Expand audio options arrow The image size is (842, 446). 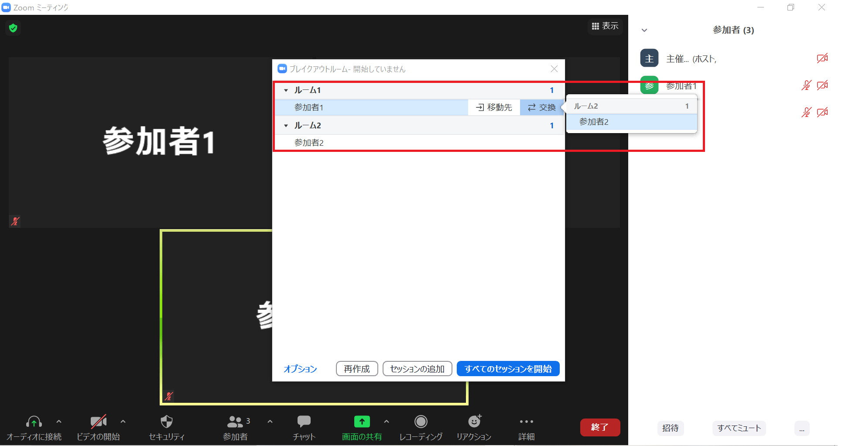point(59,422)
